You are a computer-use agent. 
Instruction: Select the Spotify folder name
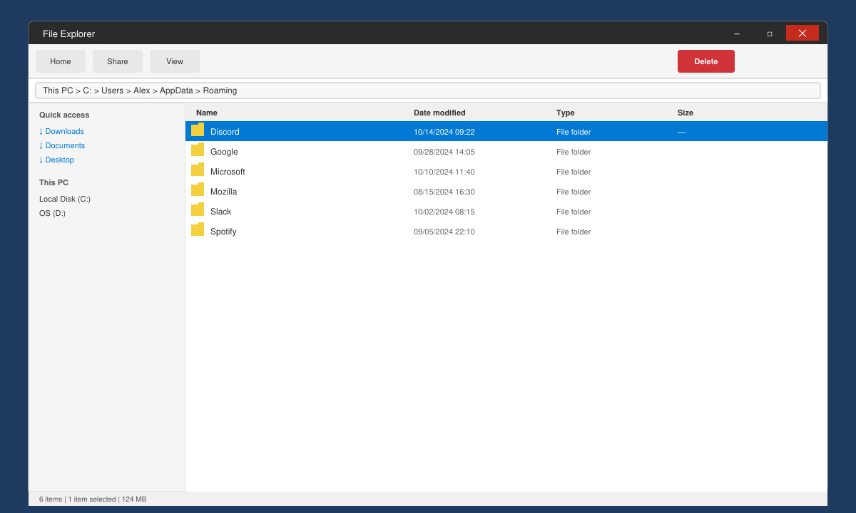223,232
